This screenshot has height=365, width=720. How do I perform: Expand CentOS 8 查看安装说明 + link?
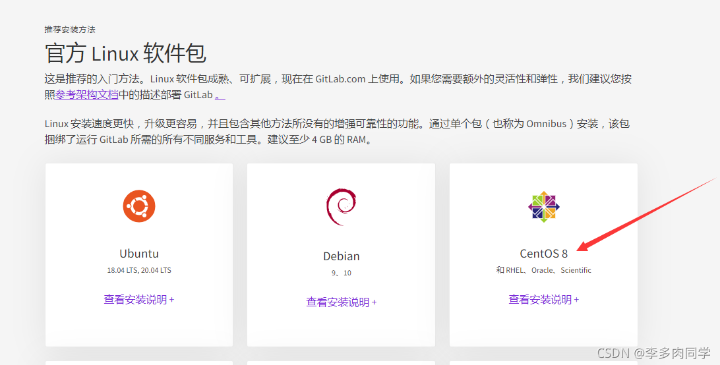pyautogui.click(x=544, y=299)
